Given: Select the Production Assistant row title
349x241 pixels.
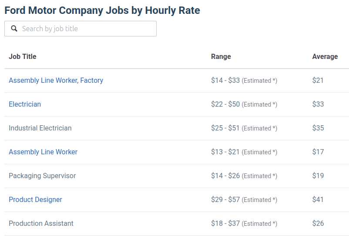Looking at the screenshot, I should (41, 223).
